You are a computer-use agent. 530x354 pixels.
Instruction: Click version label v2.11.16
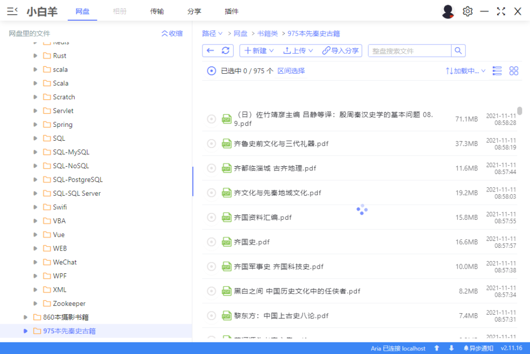coord(511,348)
